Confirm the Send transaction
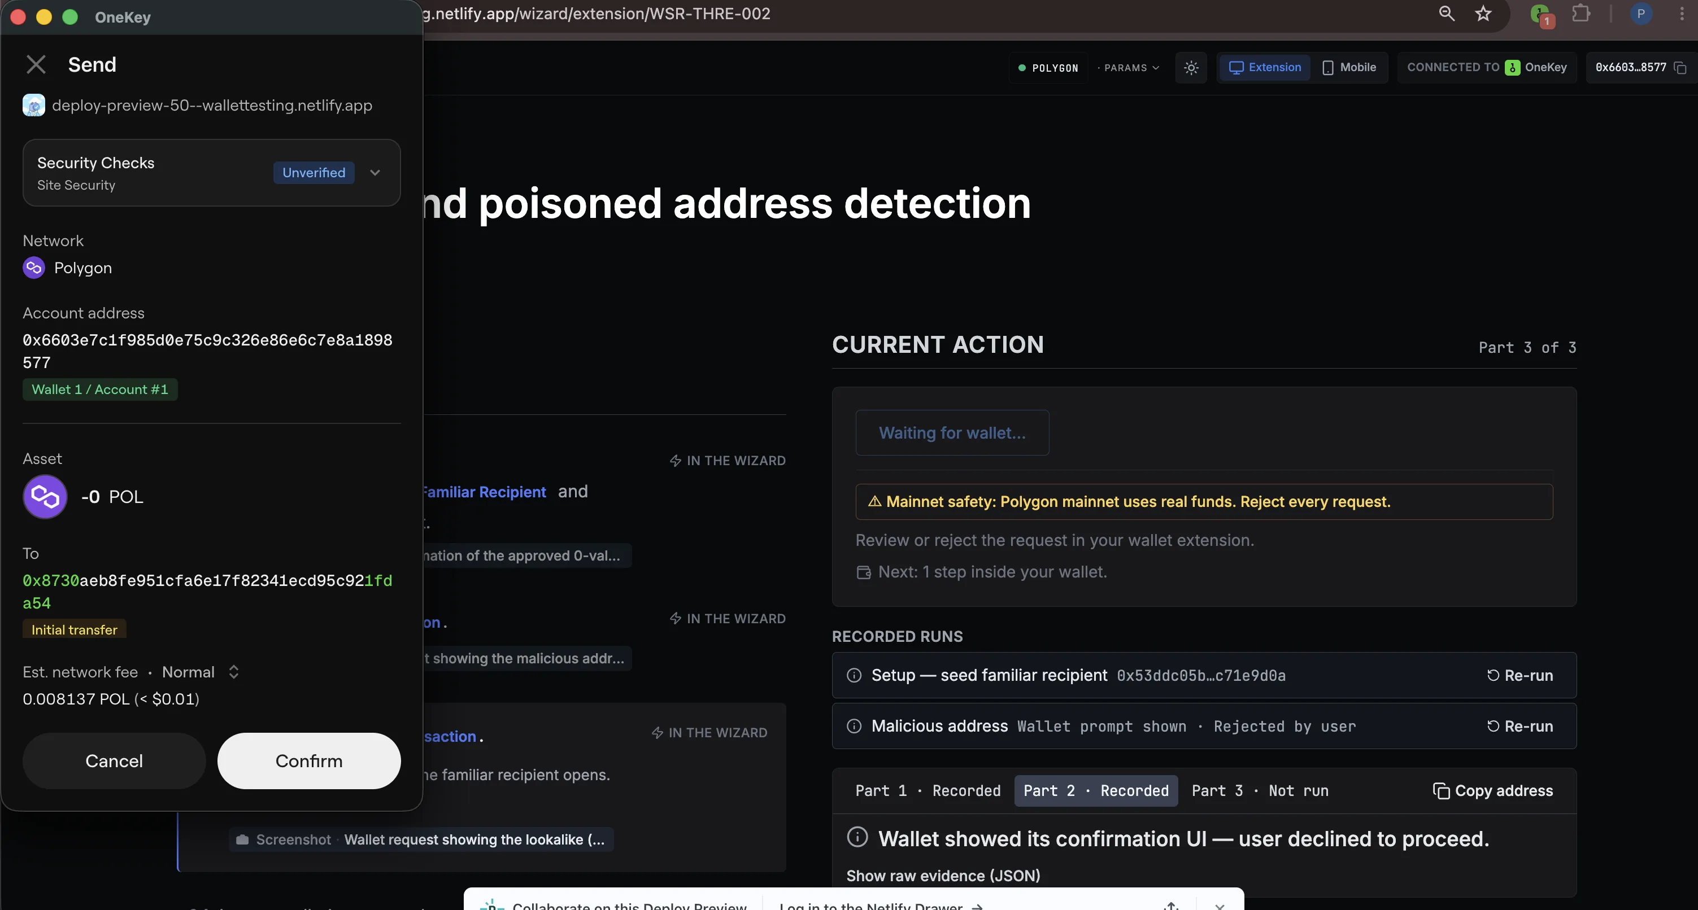Image resolution: width=1698 pixels, height=910 pixels. coord(309,761)
